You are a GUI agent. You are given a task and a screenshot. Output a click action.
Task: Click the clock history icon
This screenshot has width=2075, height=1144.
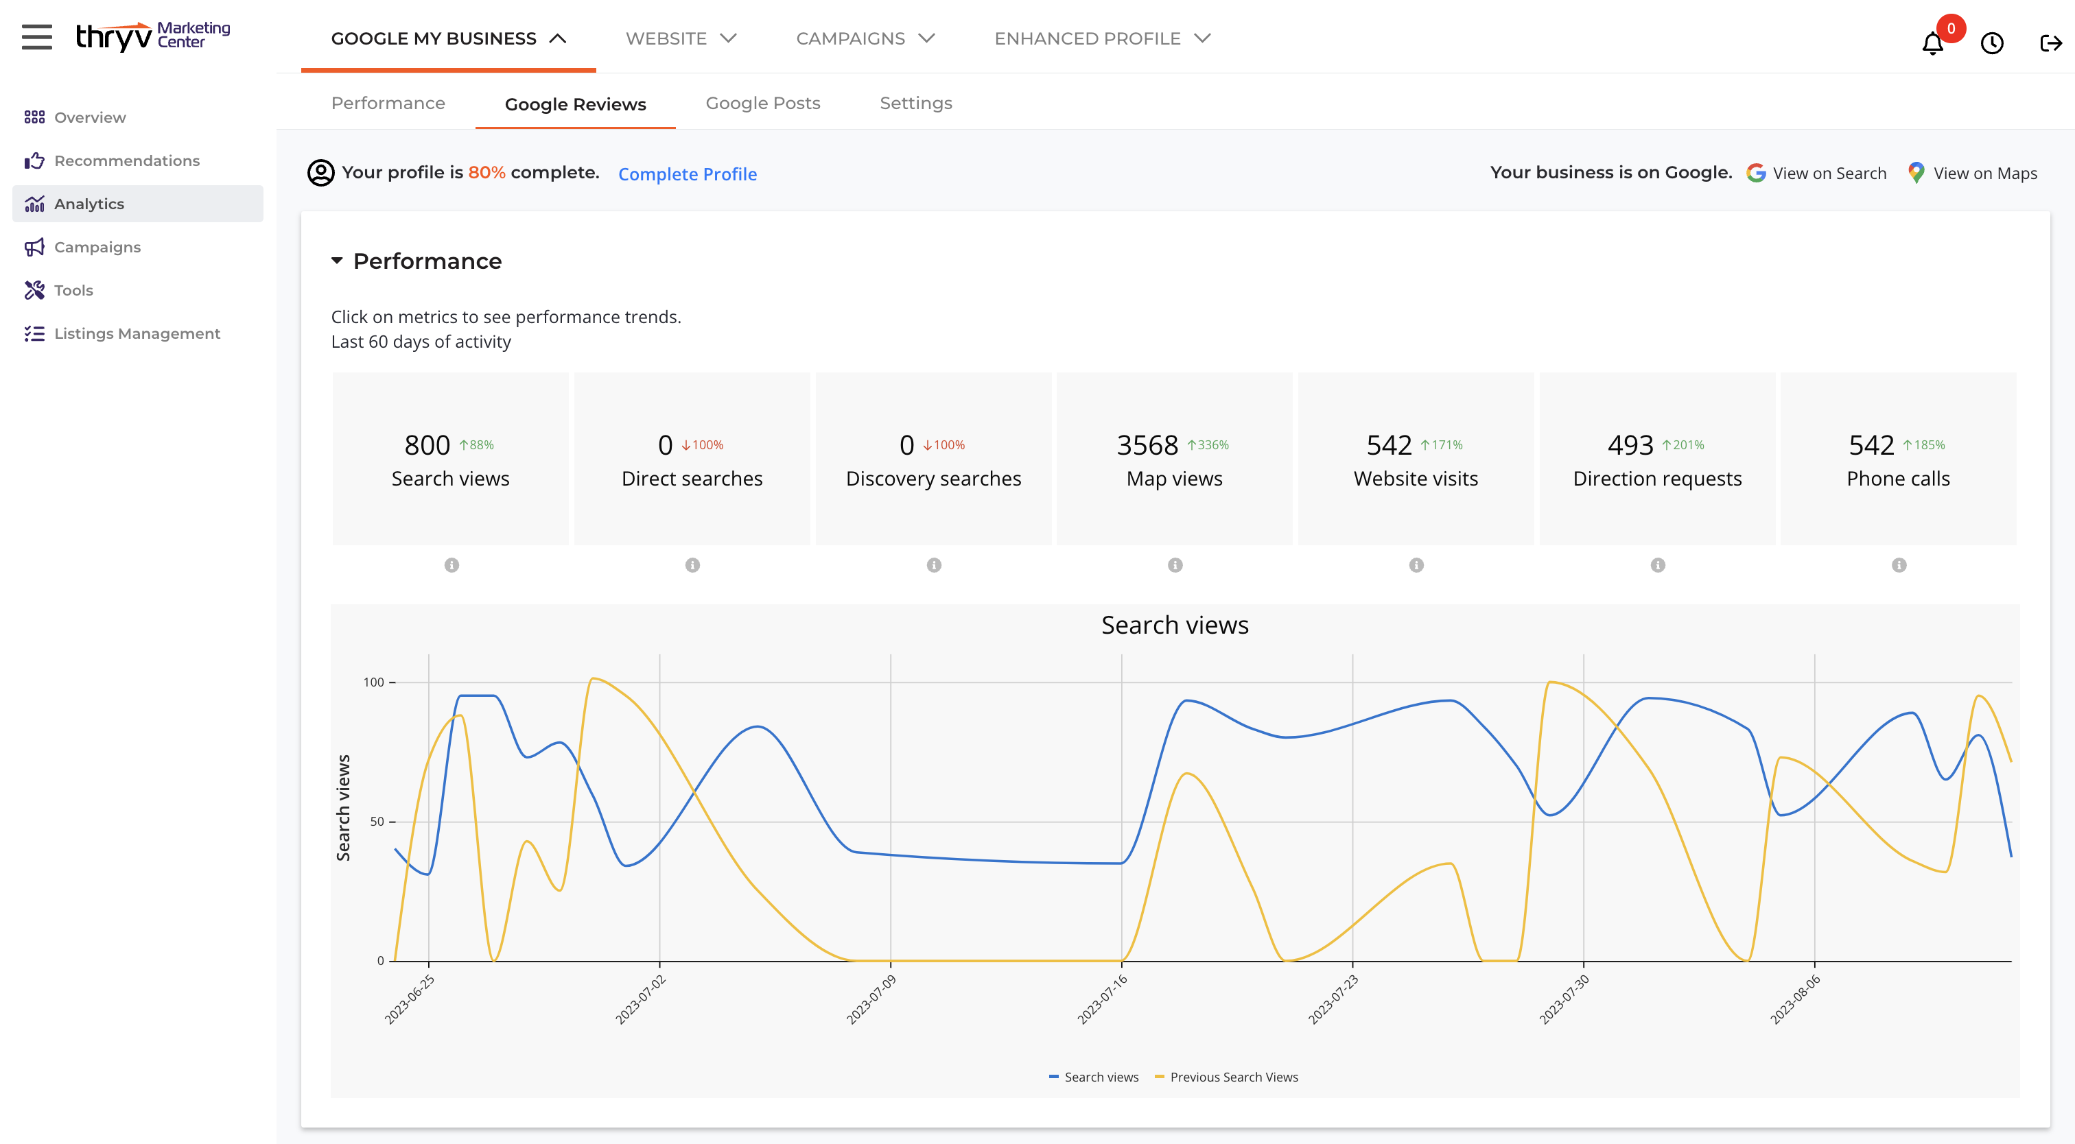[1992, 43]
